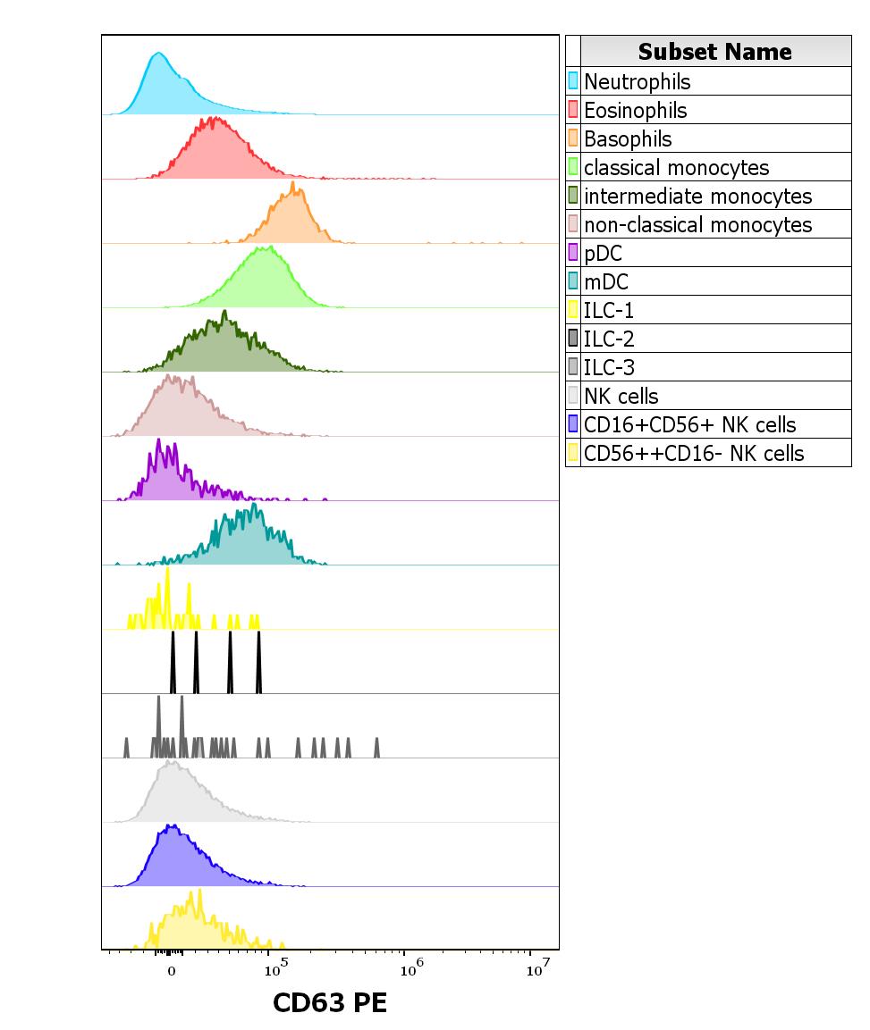
Task: Click the Subset Name column header
Action: point(715,51)
